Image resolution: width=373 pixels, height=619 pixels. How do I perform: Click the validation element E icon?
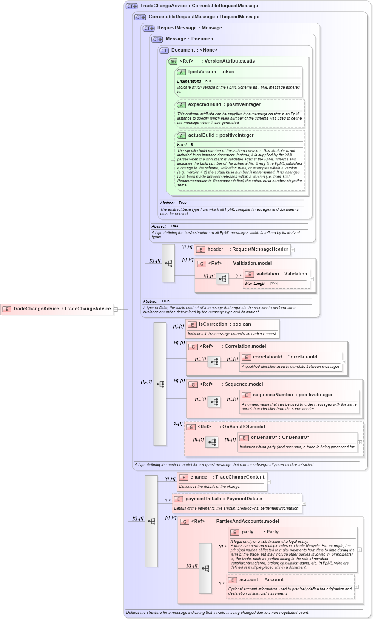click(250, 274)
